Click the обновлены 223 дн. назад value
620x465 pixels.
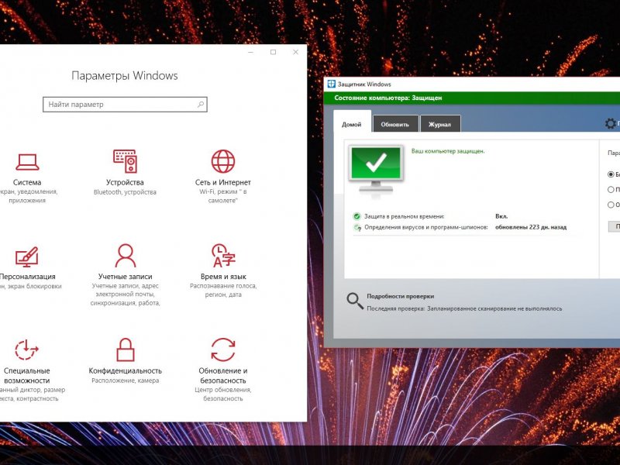pyautogui.click(x=531, y=227)
